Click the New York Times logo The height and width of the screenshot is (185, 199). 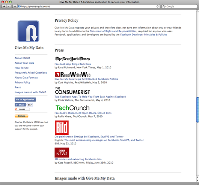point(72,59)
